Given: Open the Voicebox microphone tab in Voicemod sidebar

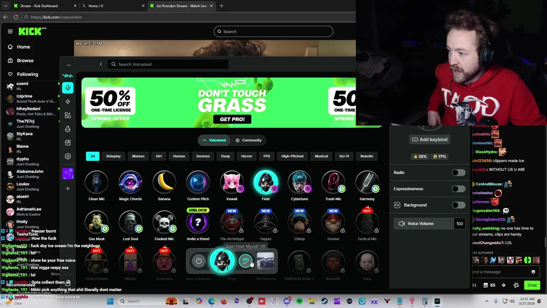Looking at the screenshot, I should (68, 88).
